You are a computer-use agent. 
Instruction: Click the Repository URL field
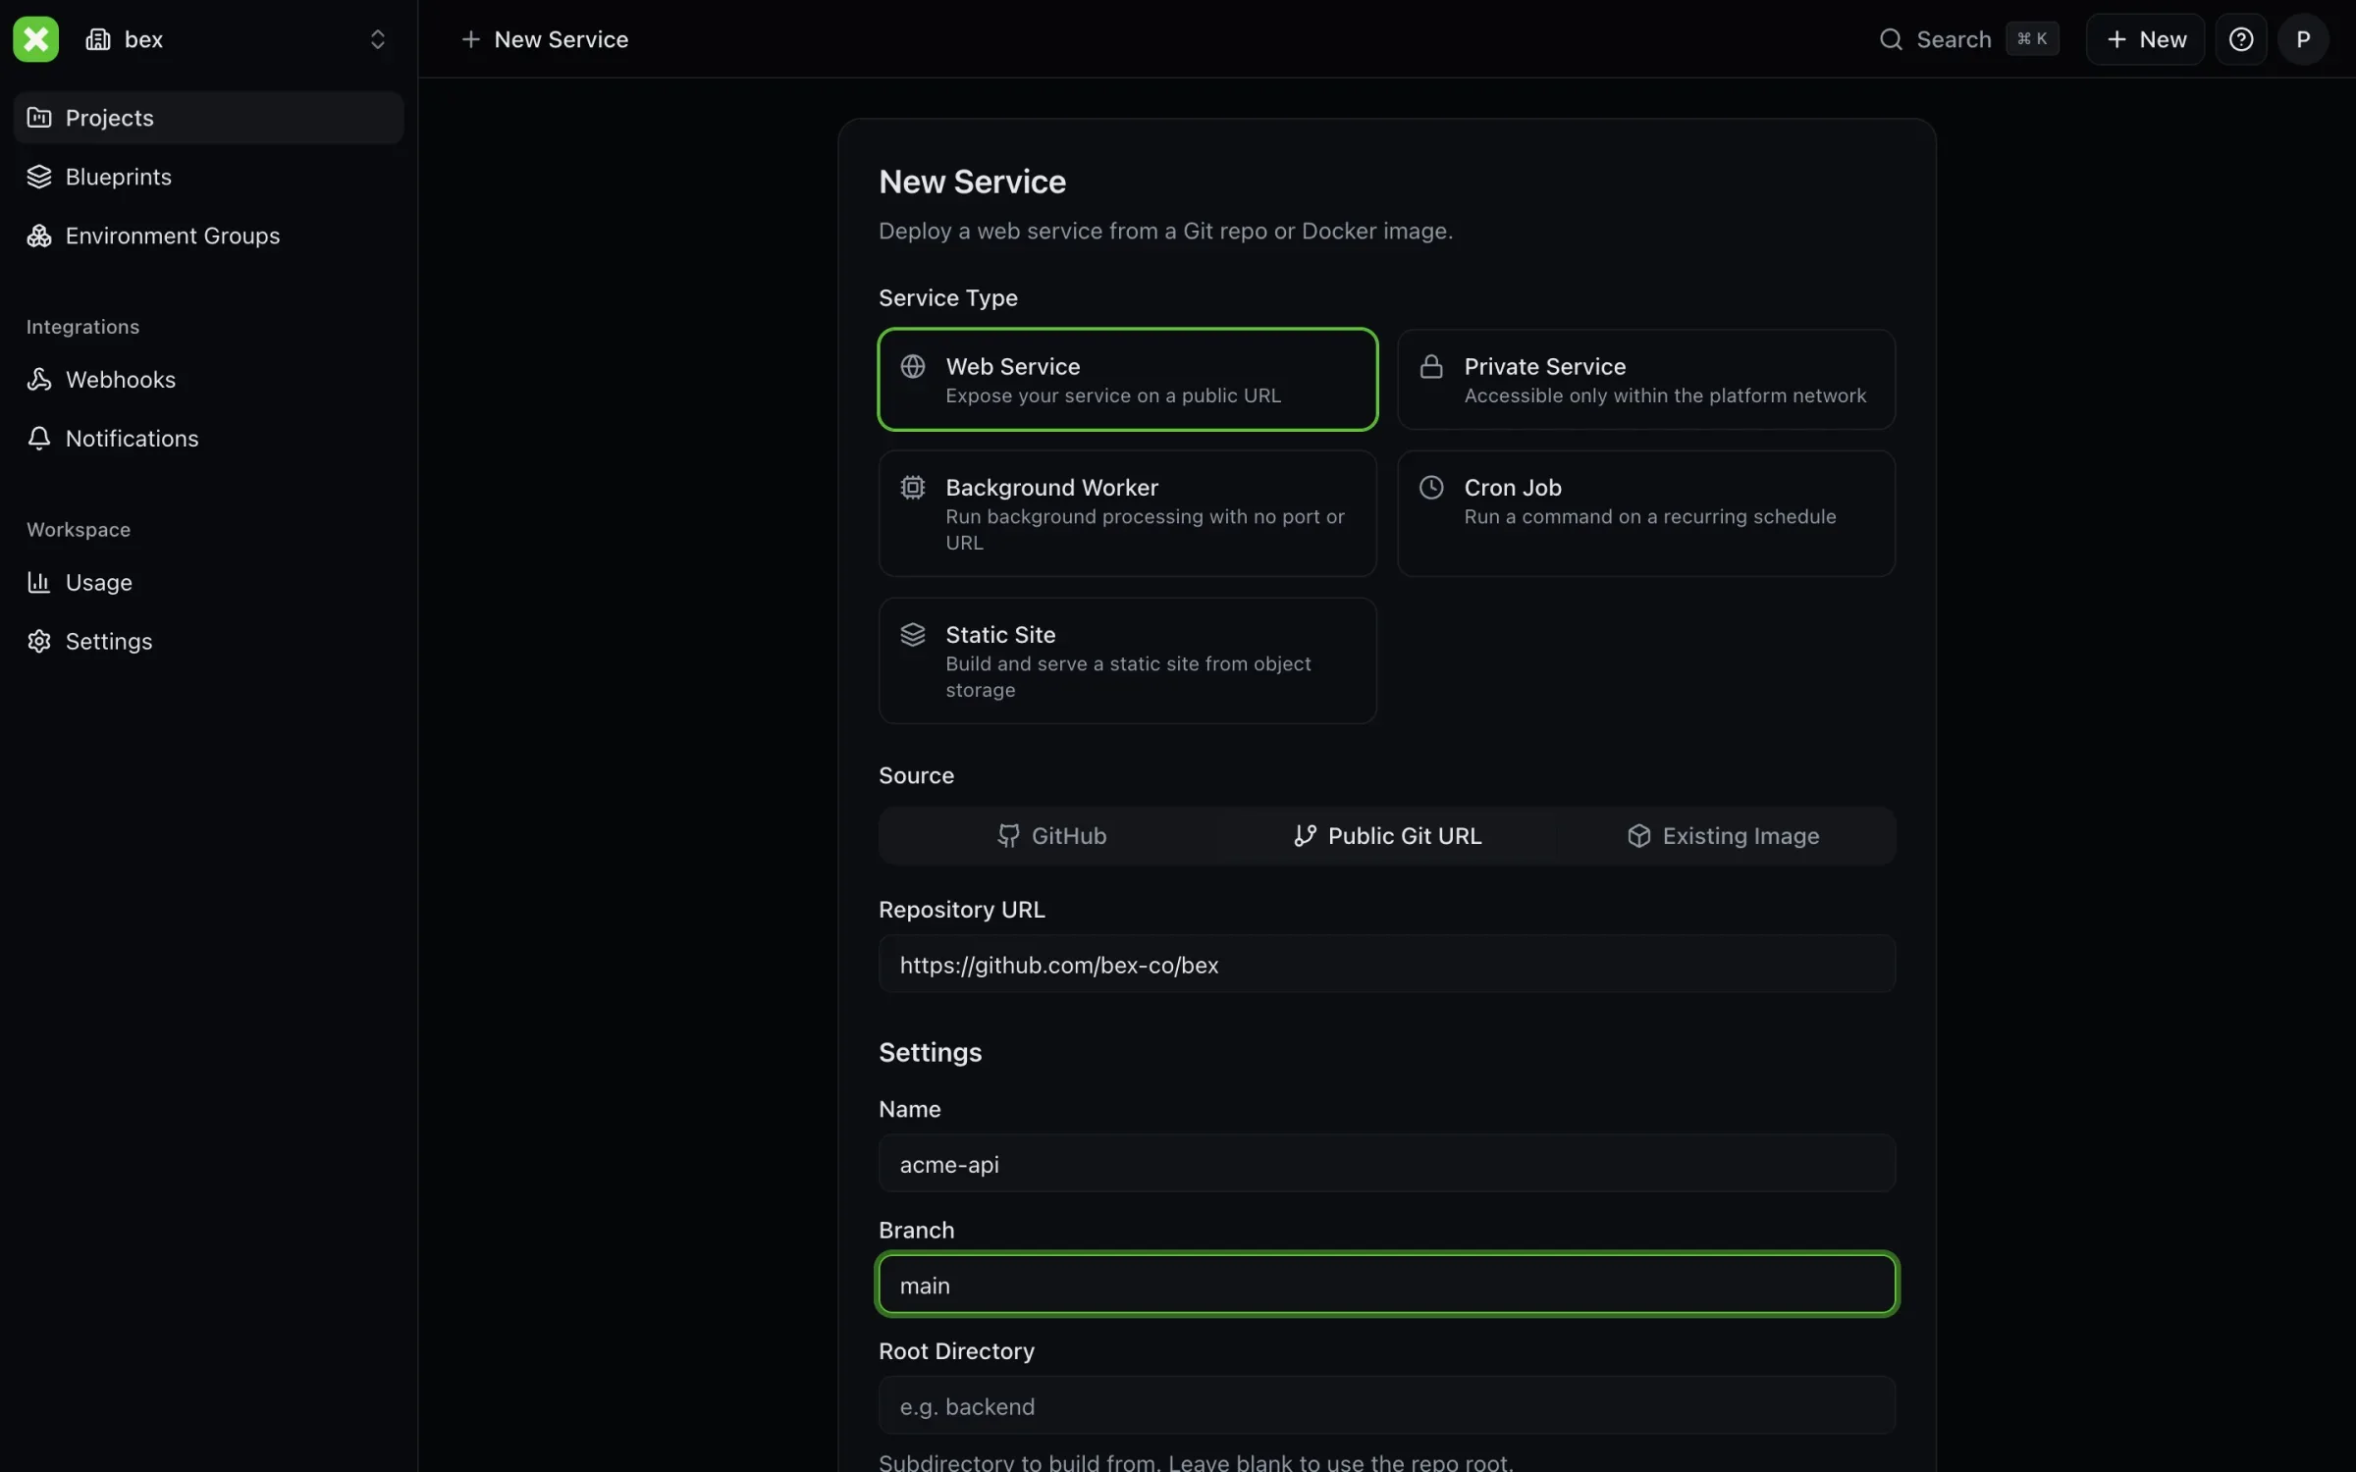(1387, 965)
